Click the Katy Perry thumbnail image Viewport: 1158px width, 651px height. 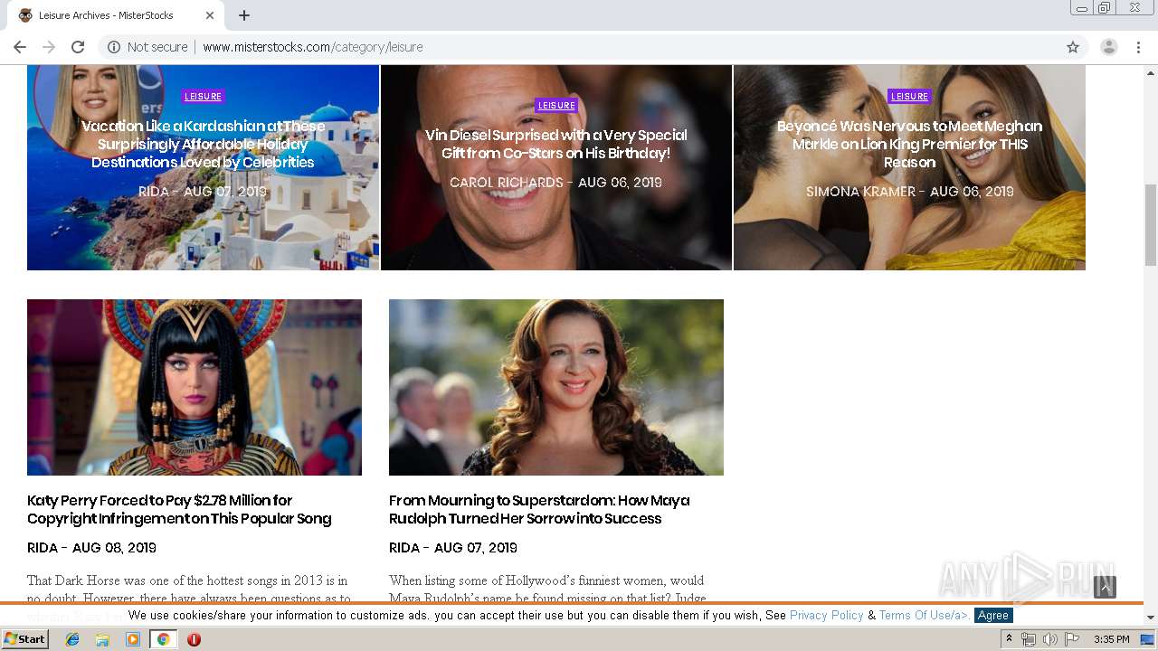coord(195,387)
